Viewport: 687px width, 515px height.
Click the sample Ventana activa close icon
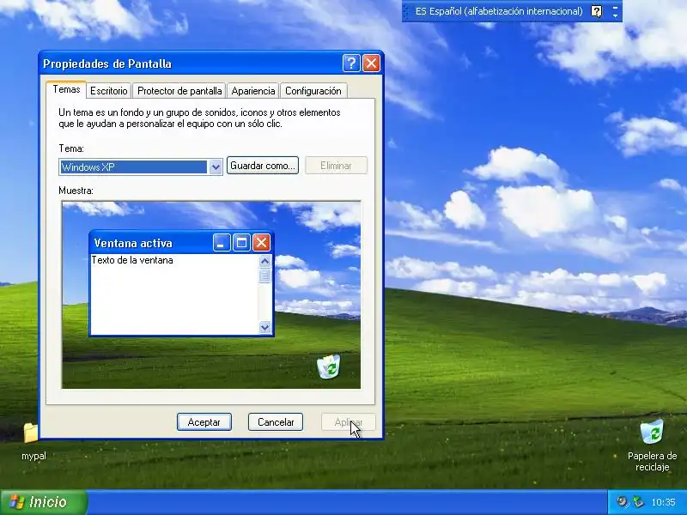tap(262, 243)
